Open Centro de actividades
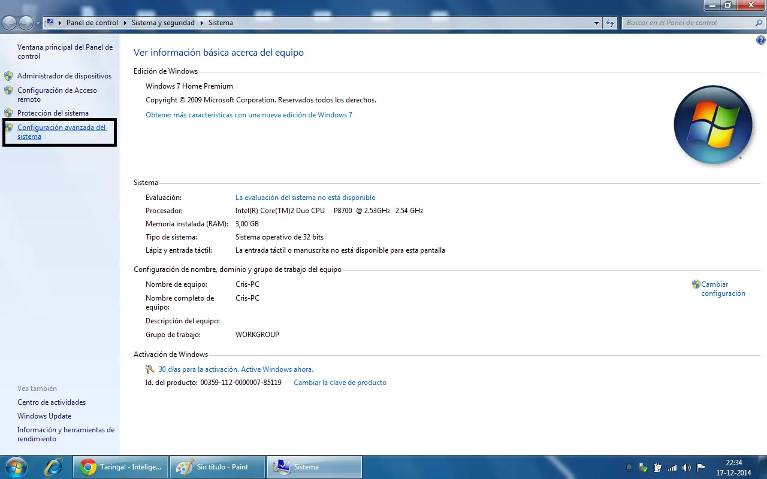Viewport: 767px width, 479px height. [52, 402]
